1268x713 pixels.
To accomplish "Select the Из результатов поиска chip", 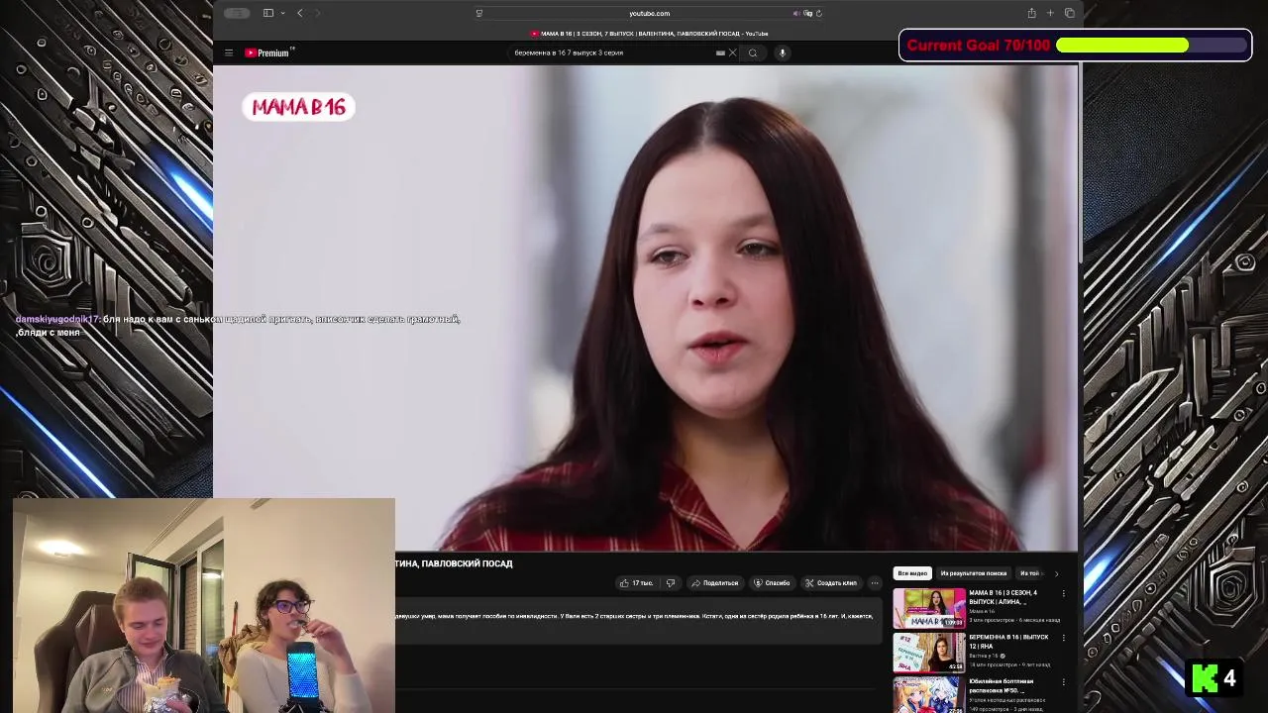I will tap(974, 573).
